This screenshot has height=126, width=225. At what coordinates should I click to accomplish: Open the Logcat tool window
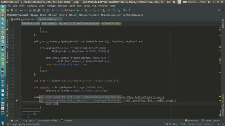point(29,120)
